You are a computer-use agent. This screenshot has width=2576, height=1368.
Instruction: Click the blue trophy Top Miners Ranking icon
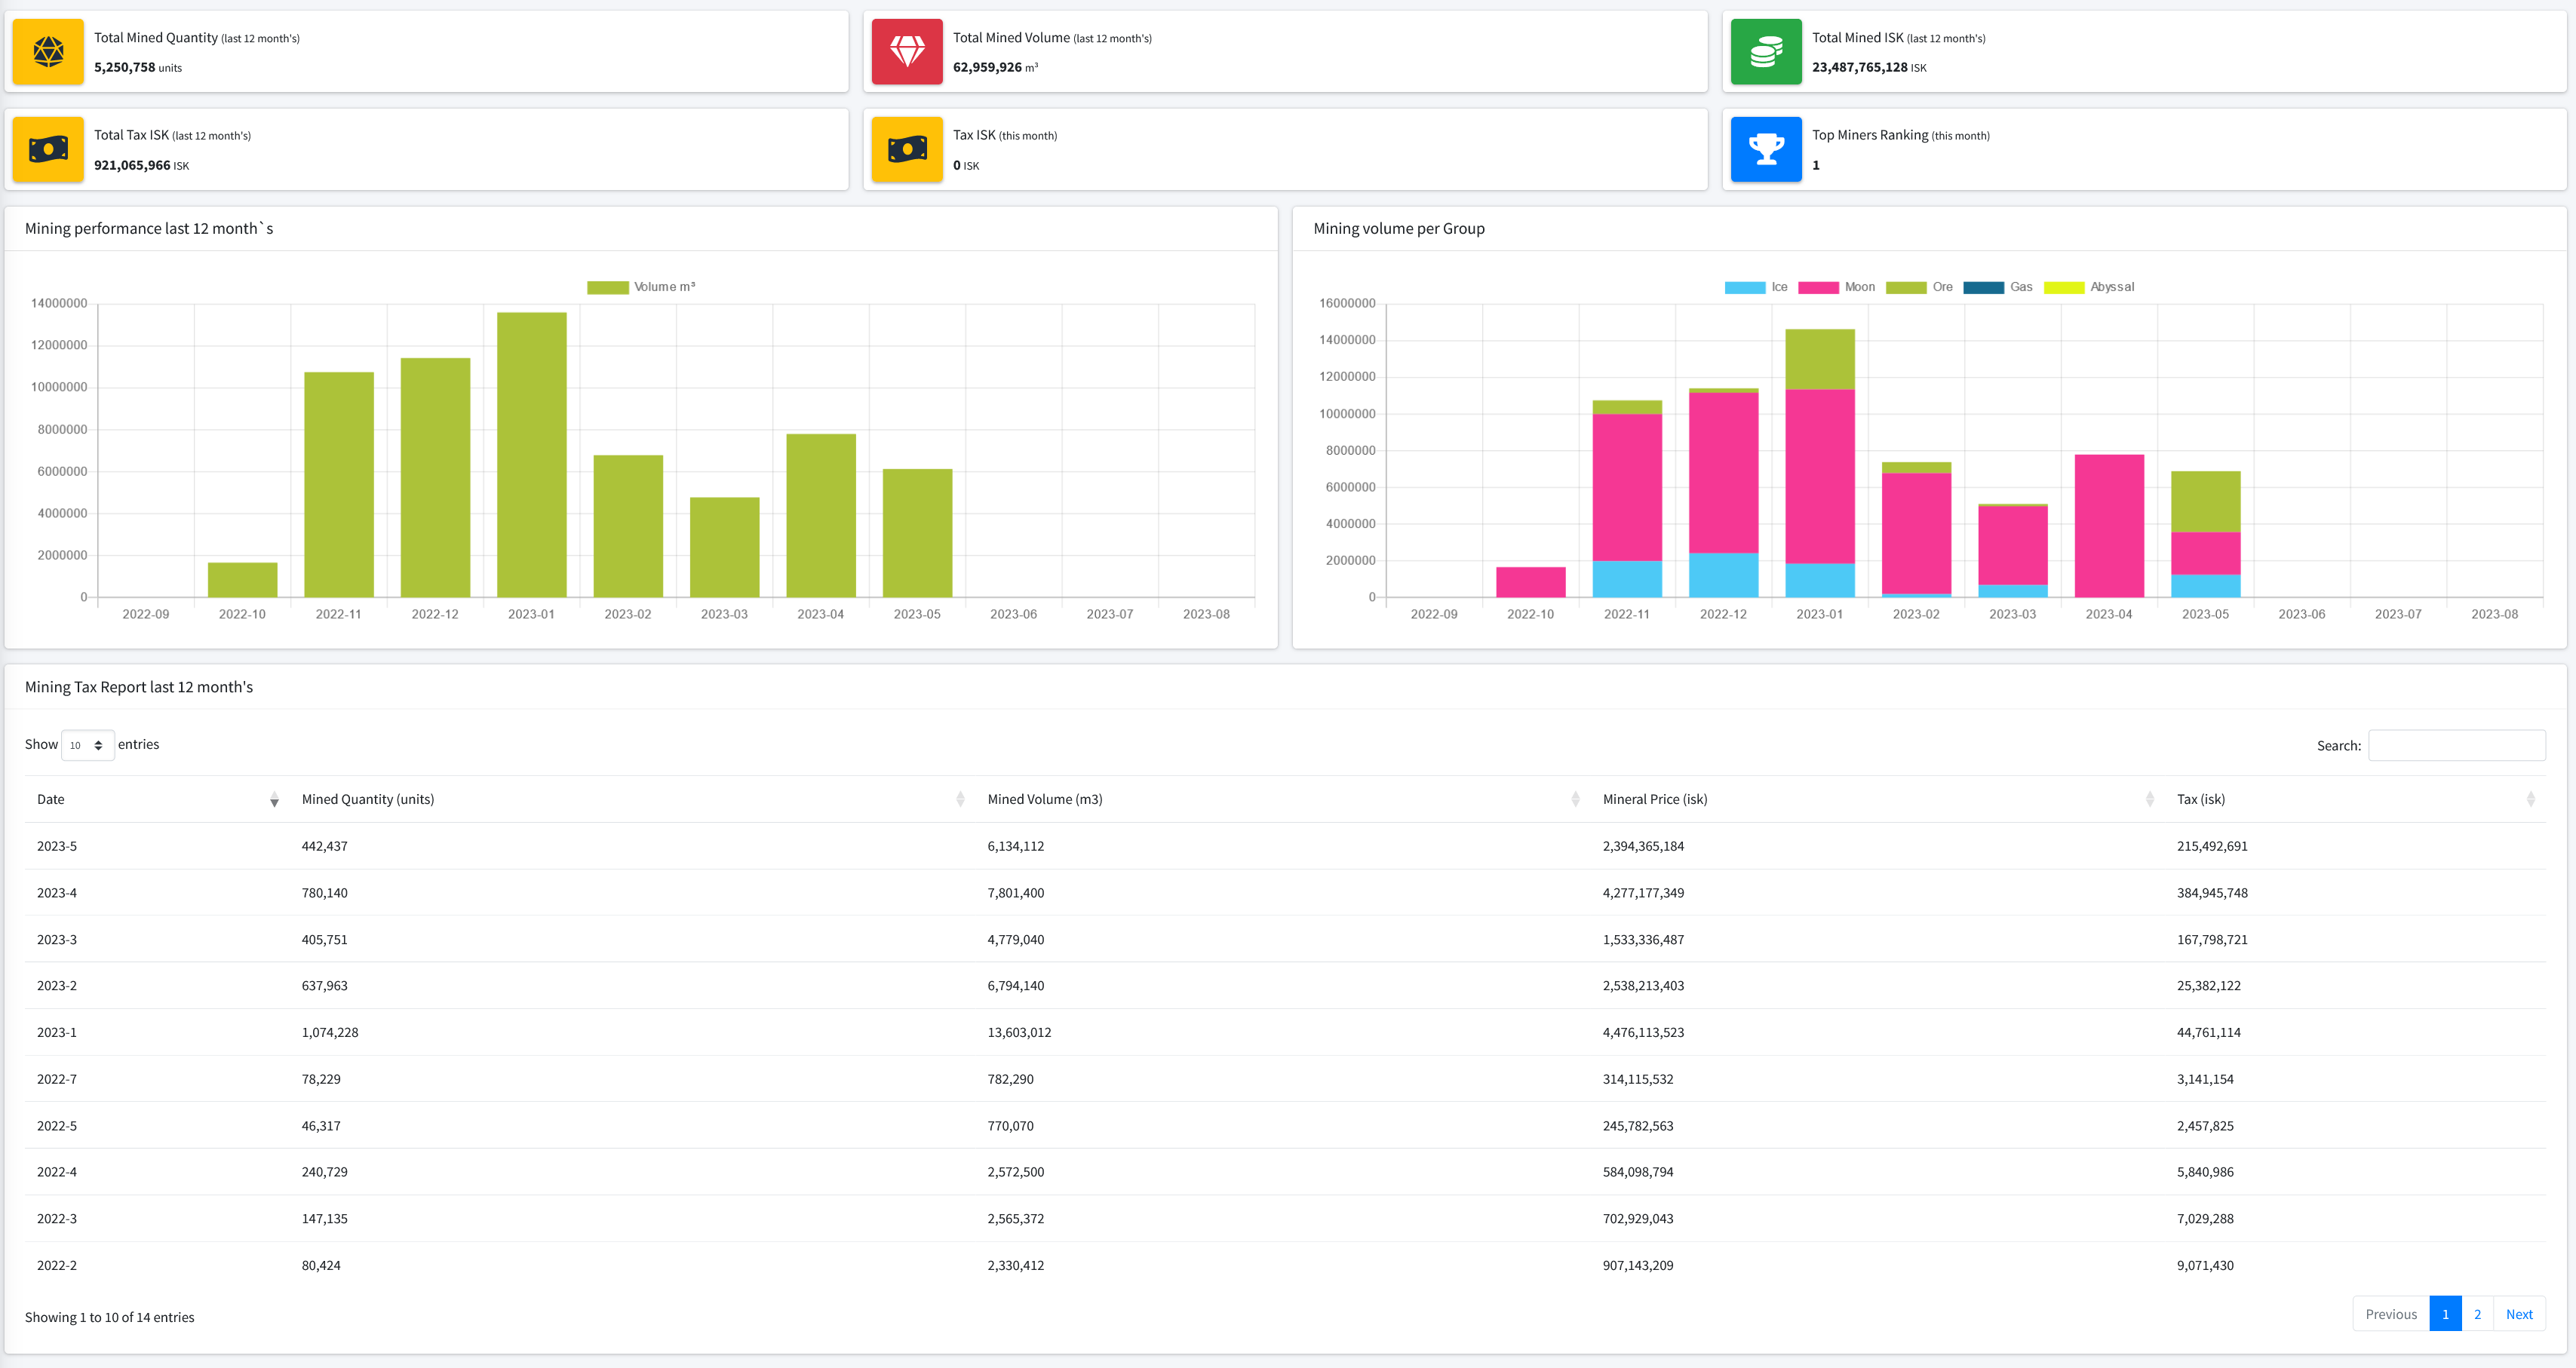[x=1766, y=149]
